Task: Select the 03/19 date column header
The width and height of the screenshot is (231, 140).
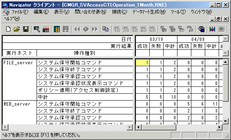Action: (x=156, y=39)
